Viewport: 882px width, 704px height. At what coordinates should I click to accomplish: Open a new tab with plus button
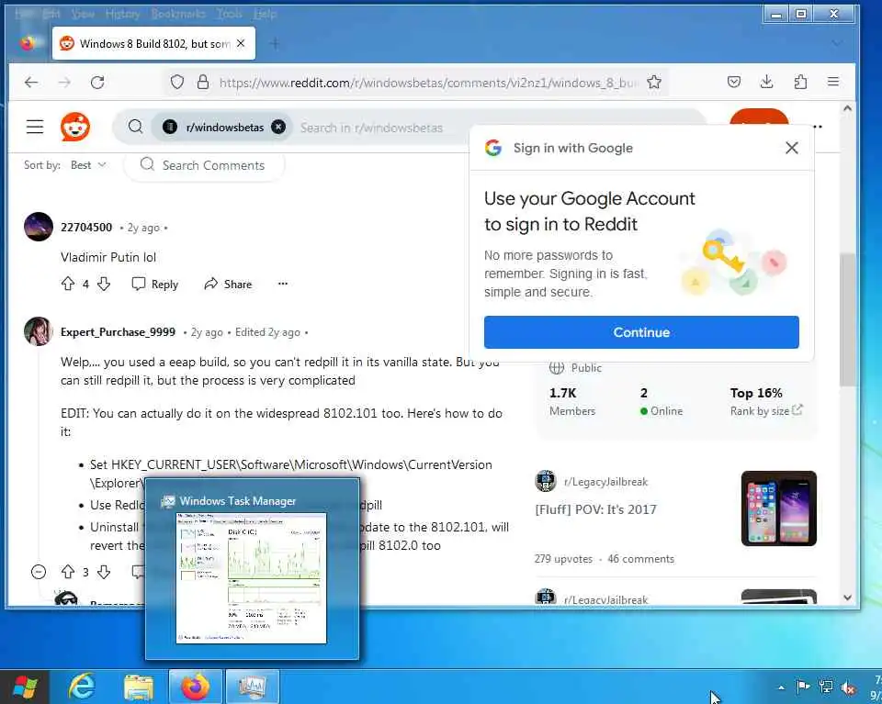click(275, 43)
